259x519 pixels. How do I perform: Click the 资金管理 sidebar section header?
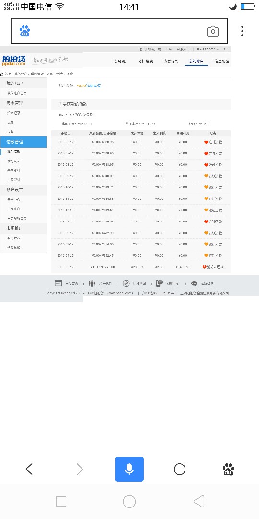[x=24, y=103]
